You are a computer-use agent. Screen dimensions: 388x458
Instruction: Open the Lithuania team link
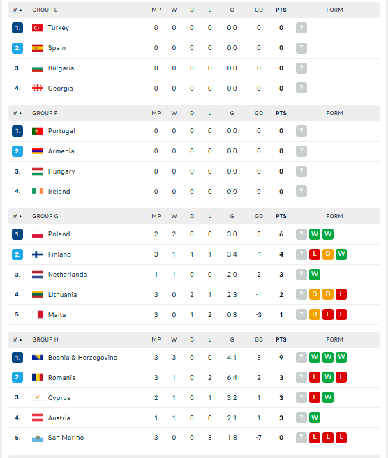[62, 294]
